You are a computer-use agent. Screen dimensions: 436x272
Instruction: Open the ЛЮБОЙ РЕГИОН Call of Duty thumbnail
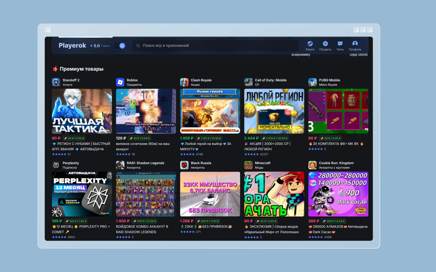(x=274, y=111)
